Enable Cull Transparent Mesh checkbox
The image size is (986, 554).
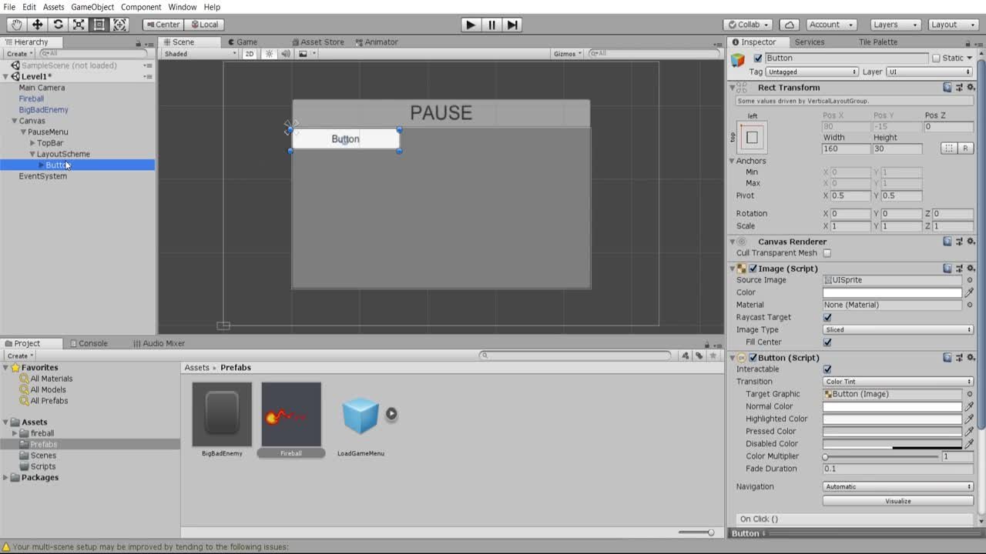(827, 253)
